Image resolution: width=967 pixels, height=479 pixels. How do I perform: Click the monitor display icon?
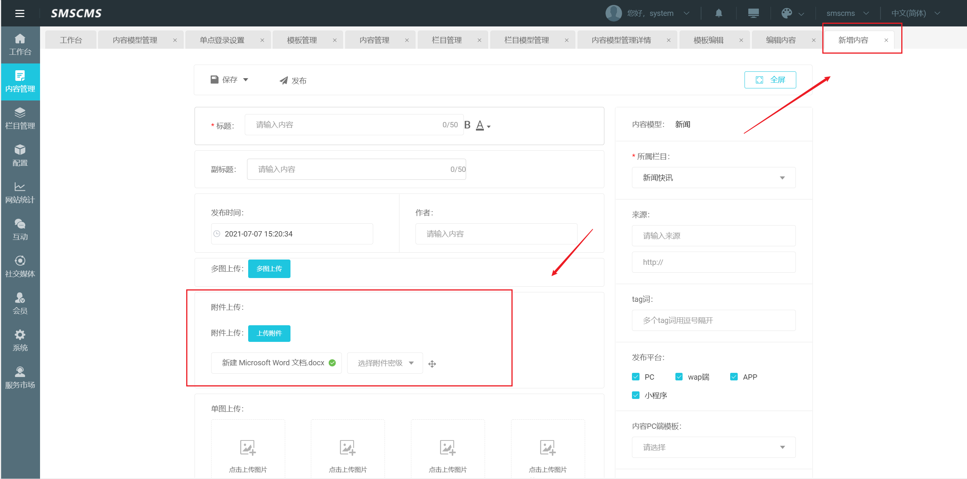point(753,13)
